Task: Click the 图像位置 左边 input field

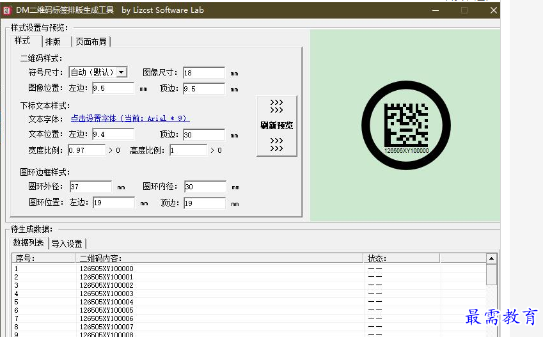Action: click(113, 88)
